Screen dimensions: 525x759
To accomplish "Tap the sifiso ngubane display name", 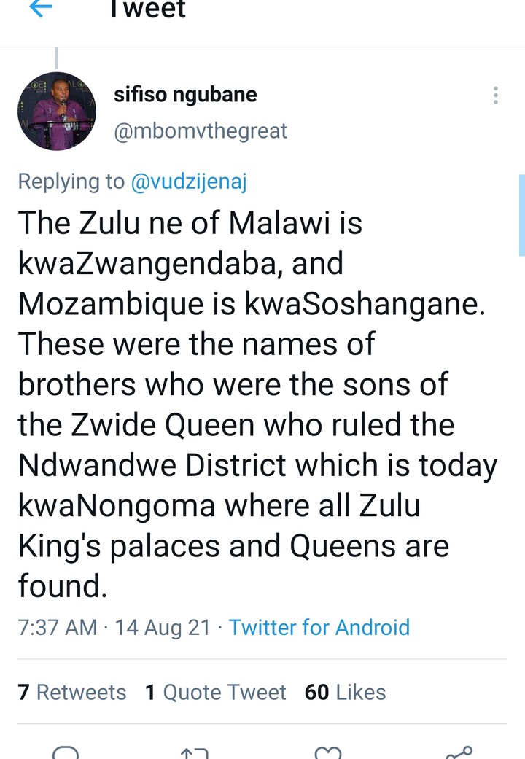I will point(185,94).
